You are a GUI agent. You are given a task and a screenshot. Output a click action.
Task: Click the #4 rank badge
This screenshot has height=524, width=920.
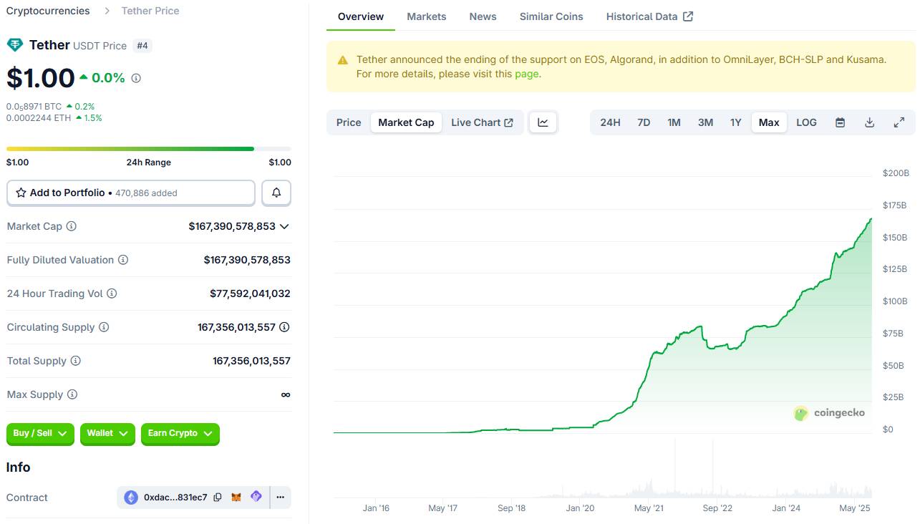click(x=142, y=46)
